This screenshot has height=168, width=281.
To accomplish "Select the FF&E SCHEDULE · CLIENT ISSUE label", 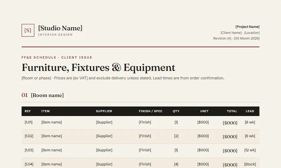I will click(x=57, y=58).
